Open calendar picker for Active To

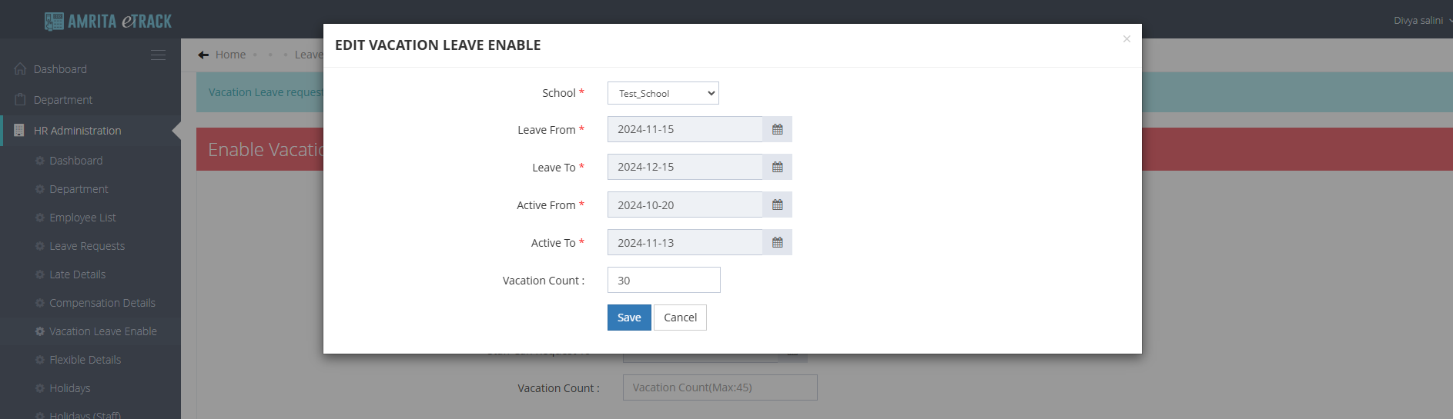[x=777, y=243]
